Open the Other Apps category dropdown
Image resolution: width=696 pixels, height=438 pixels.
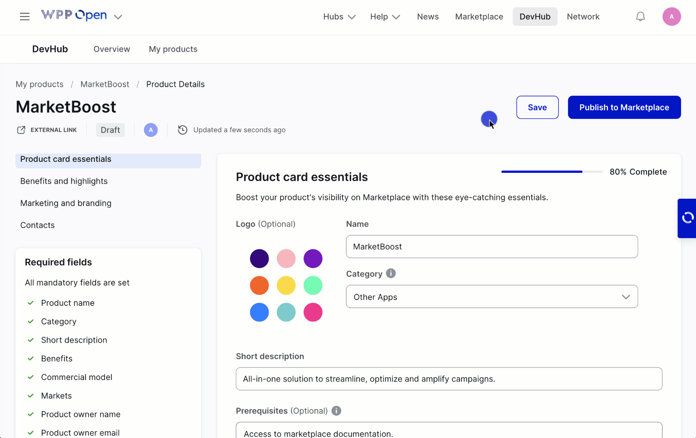pyautogui.click(x=492, y=297)
